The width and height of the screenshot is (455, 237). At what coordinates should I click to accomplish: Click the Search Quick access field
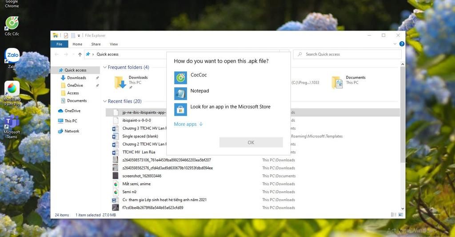coord(347,54)
